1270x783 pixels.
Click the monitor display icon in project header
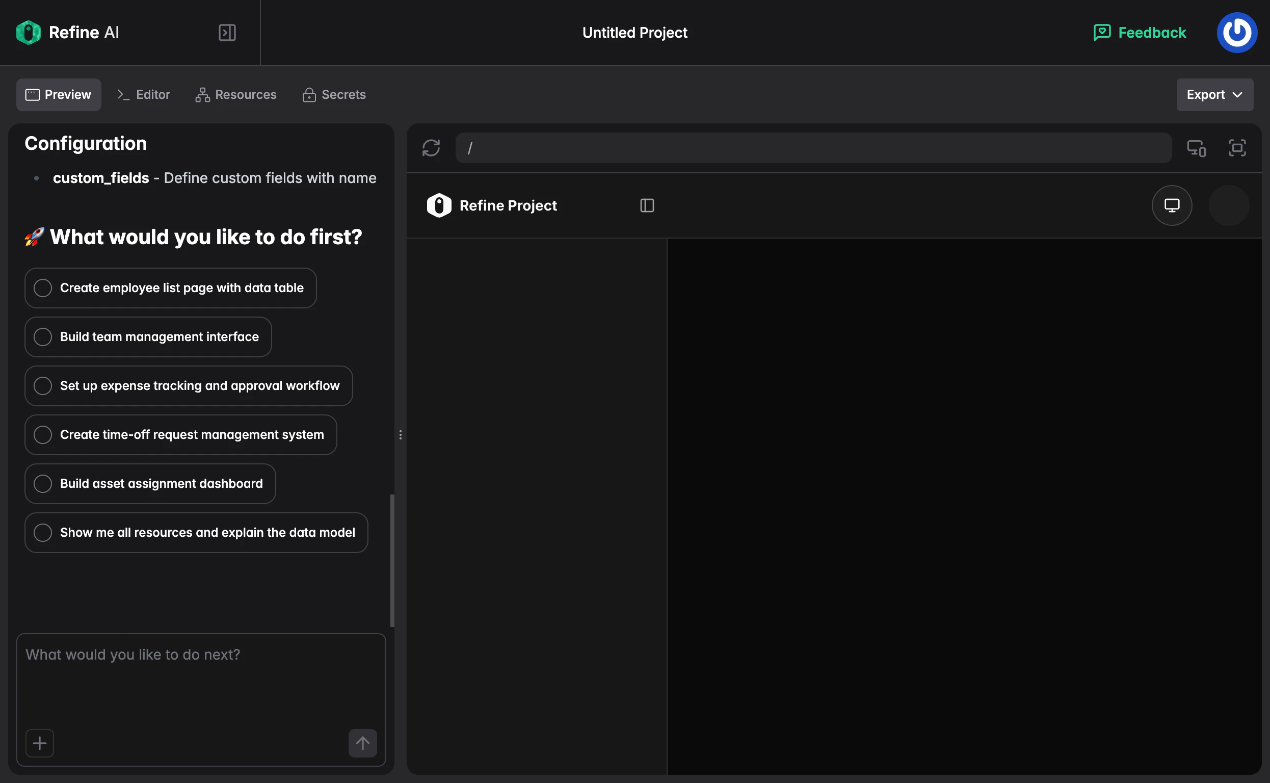(1172, 205)
